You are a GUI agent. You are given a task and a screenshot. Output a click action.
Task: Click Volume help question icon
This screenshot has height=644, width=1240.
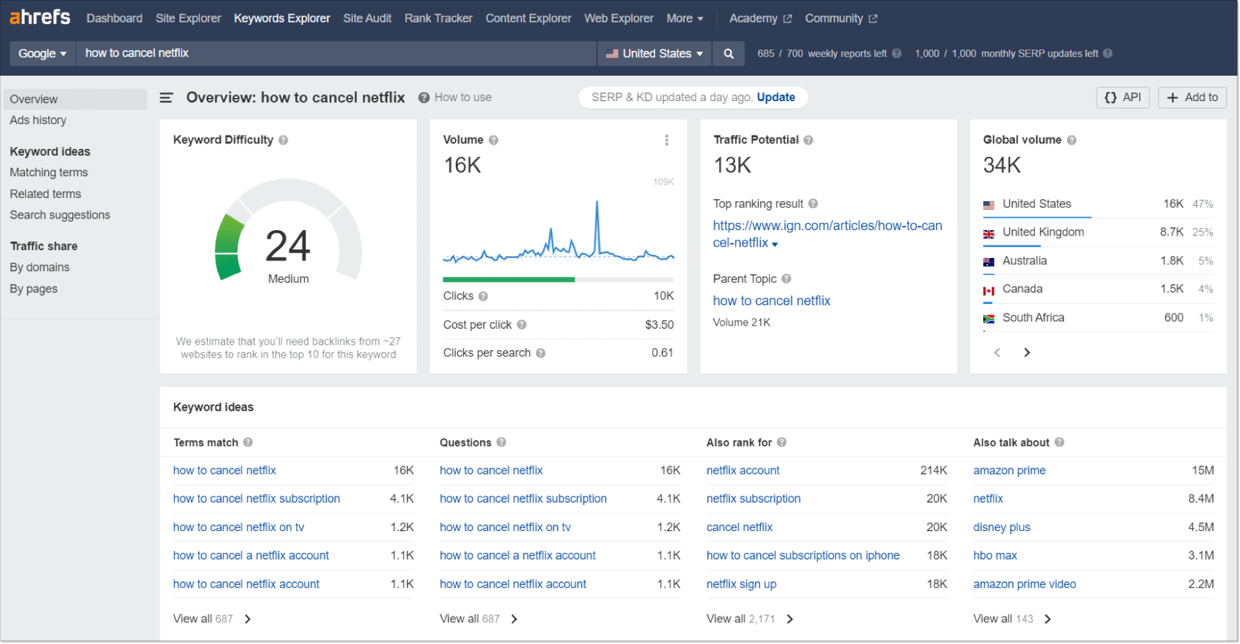[494, 140]
